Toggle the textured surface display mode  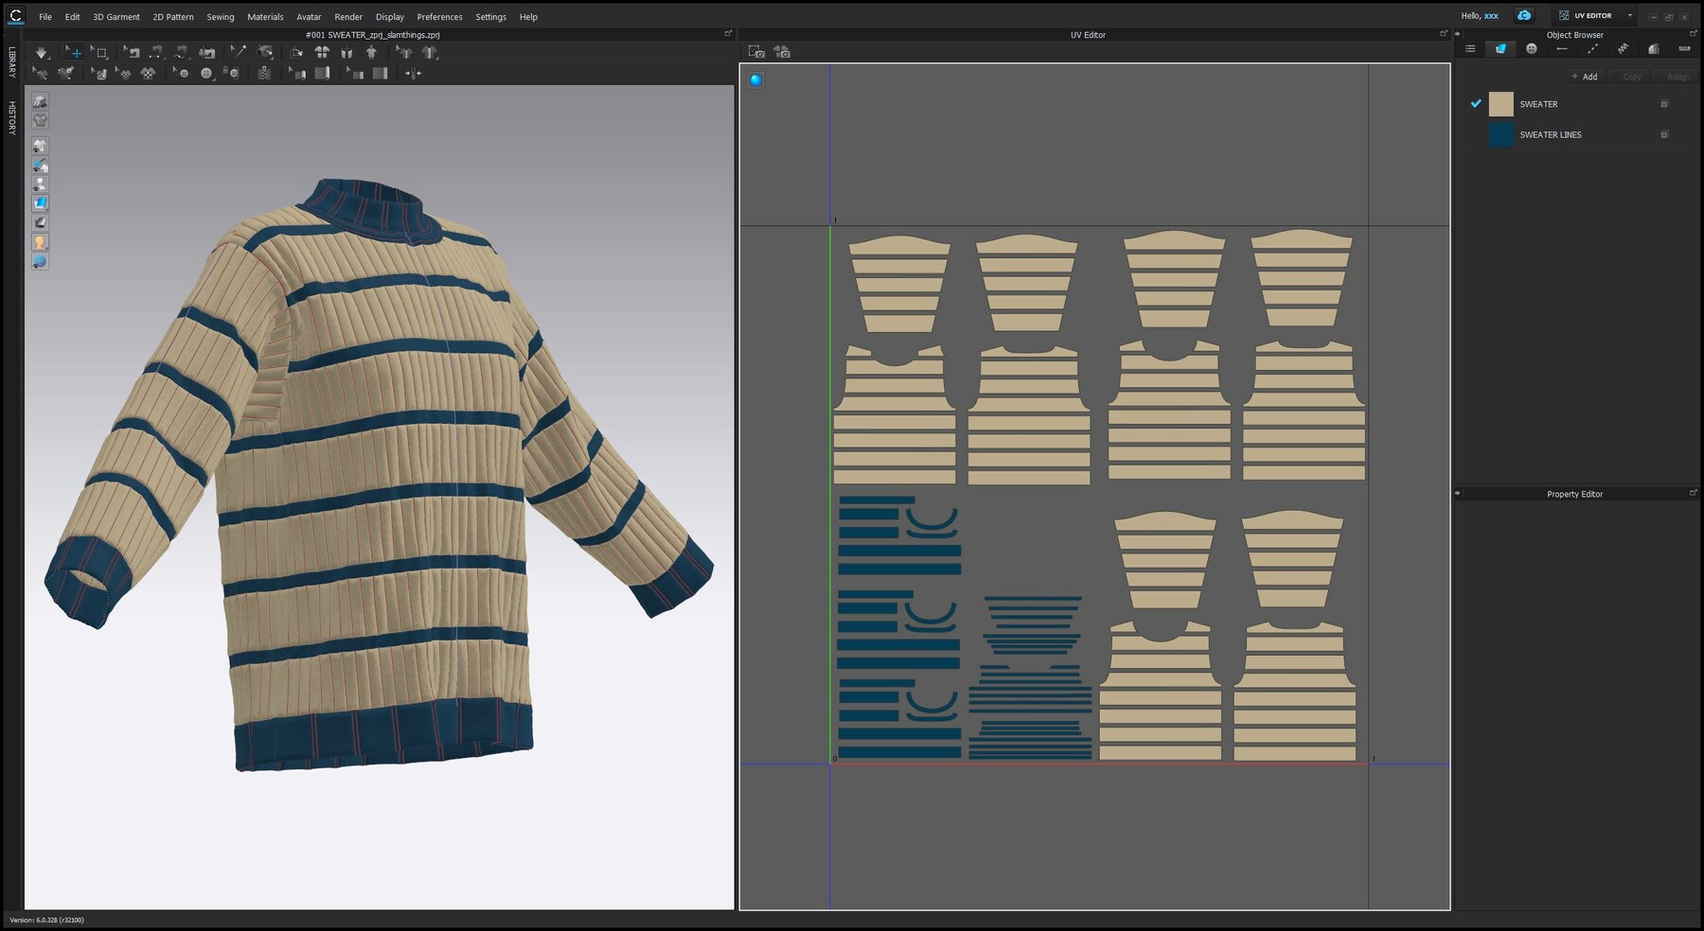(x=40, y=202)
